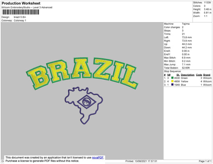Select the 'Colorway 1' value
Image resolution: width=213 pixels, height=164 pixels.
(x=20, y=20)
